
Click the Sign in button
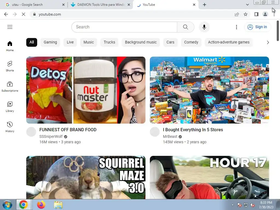[x=258, y=27]
